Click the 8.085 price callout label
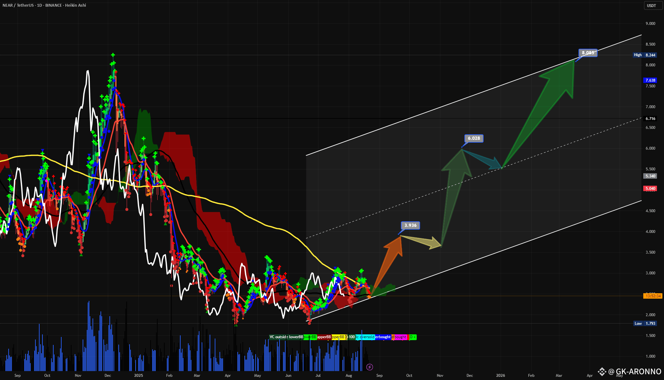 [x=588, y=53]
